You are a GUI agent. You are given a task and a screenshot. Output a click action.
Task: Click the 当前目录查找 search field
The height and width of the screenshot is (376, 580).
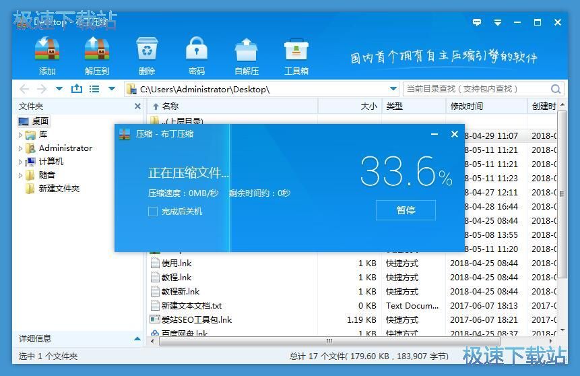(x=476, y=89)
